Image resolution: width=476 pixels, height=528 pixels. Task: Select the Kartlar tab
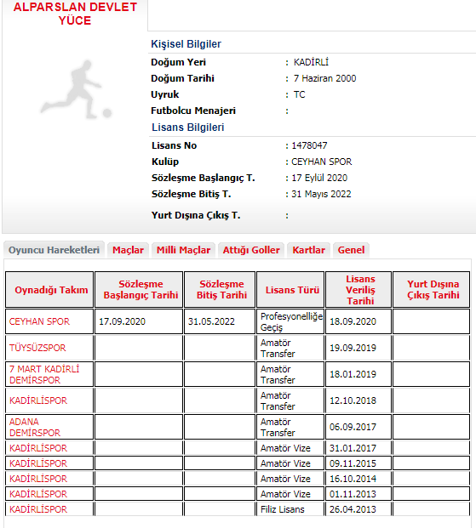pyautogui.click(x=308, y=250)
